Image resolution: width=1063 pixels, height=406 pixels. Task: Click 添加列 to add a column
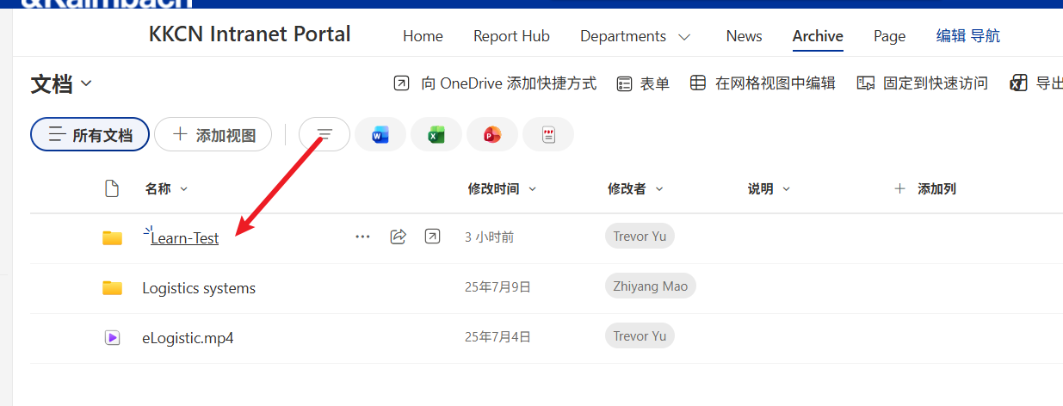tap(925, 188)
